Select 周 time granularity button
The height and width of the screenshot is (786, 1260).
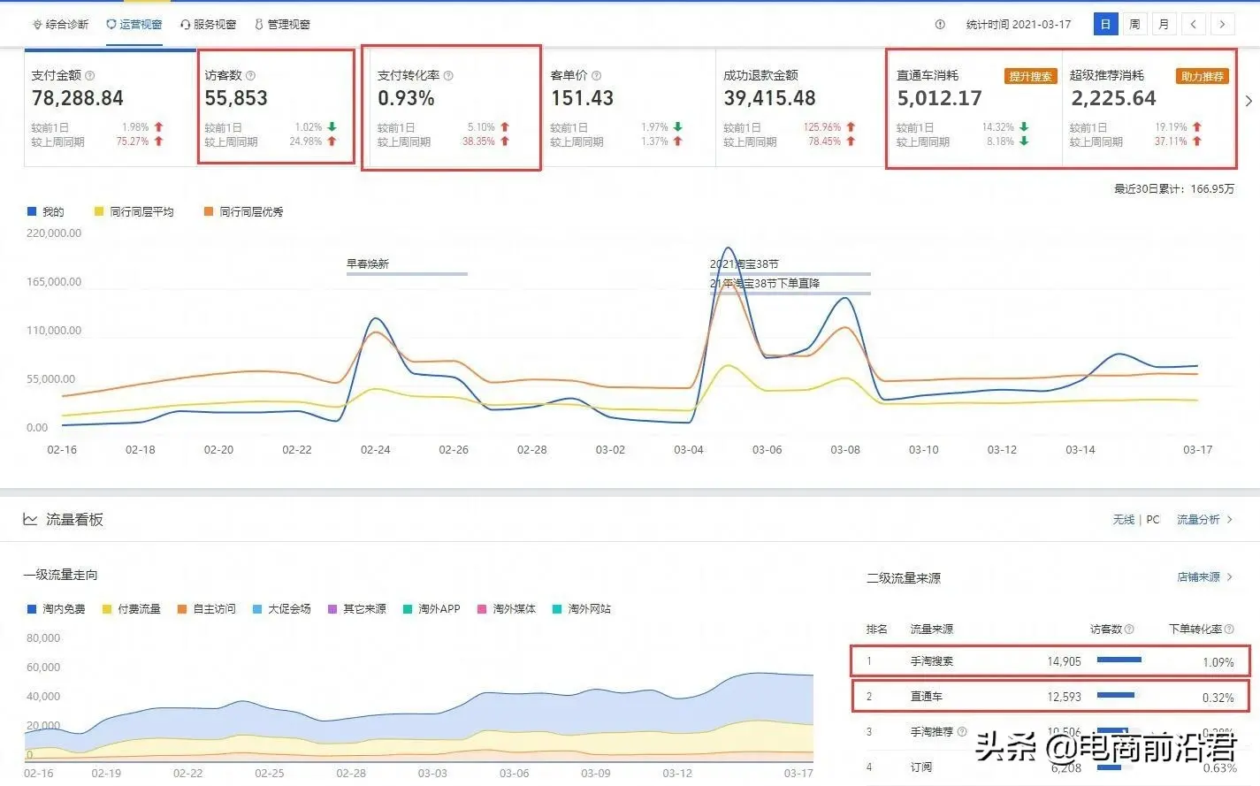coord(1134,25)
